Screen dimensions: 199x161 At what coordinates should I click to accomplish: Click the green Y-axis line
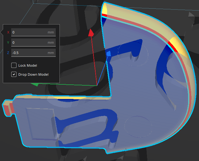click(68, 85)
